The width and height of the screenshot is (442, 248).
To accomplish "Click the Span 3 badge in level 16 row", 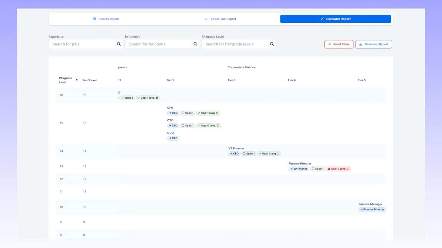I will [127, 98].
